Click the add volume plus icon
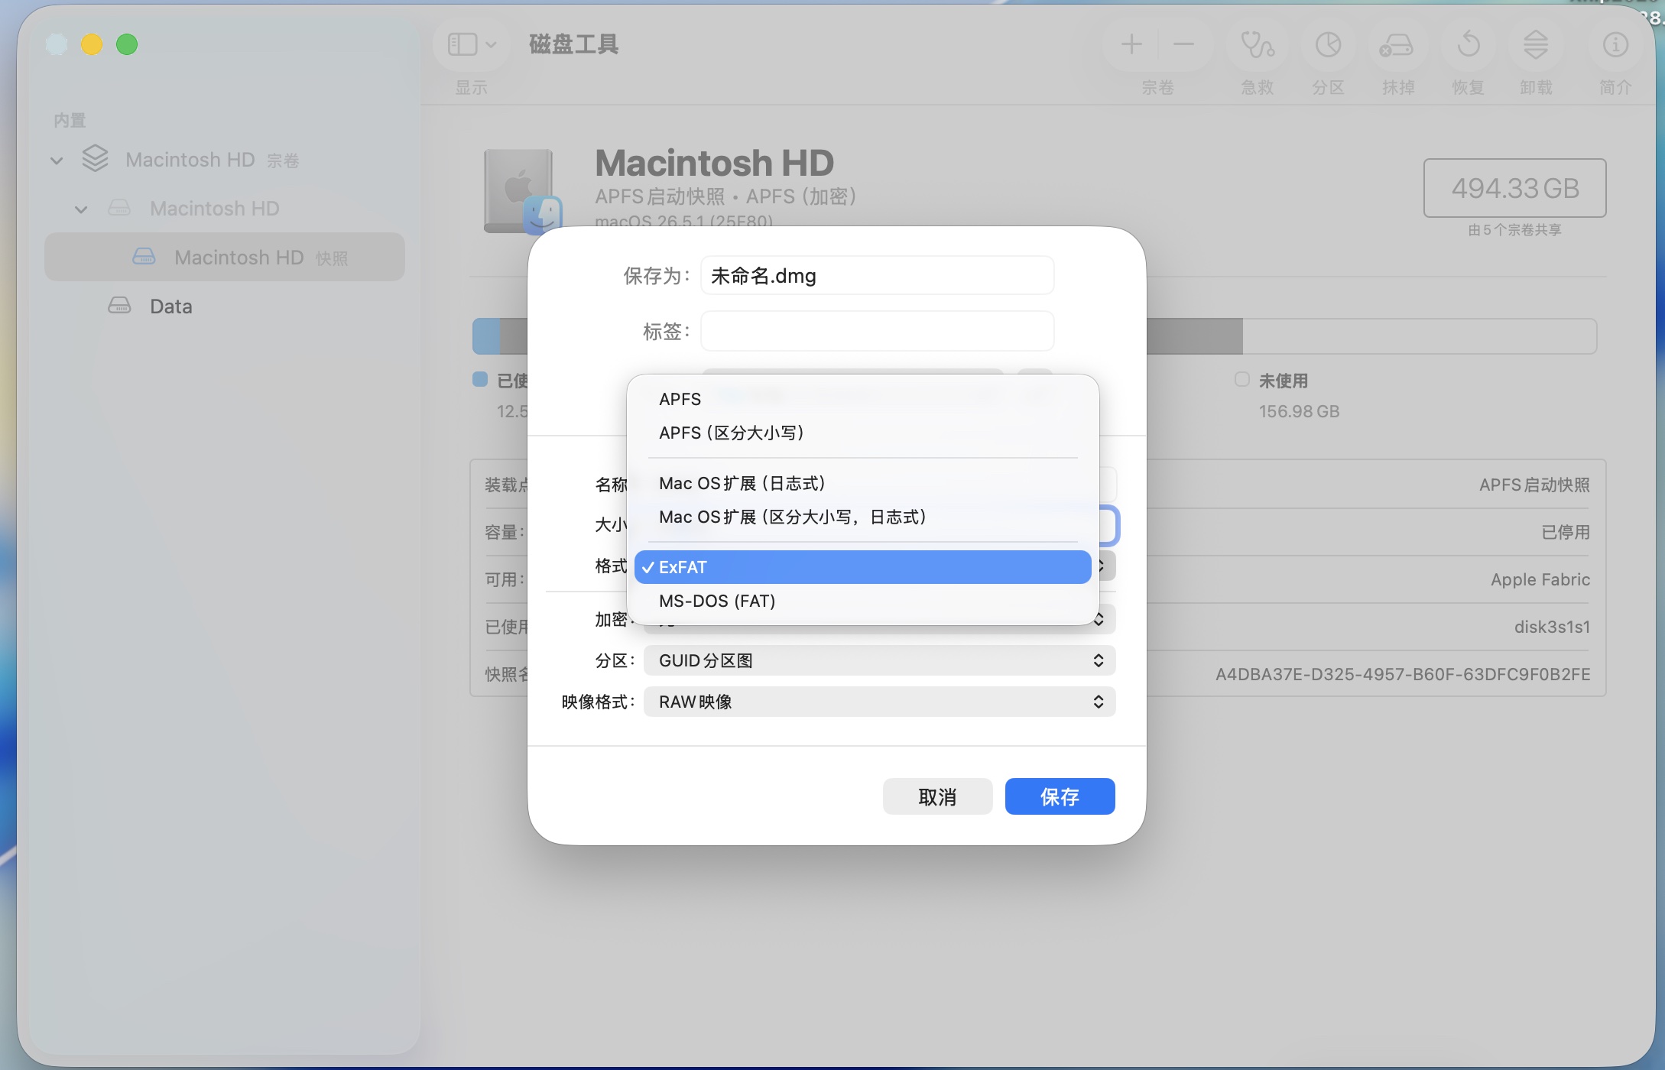The height and width of the screenshot is (1070, 1665). coord(1131,44)
